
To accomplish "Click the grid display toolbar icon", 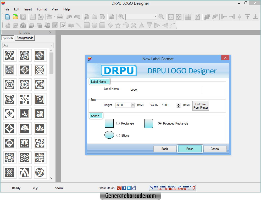I will click(x=188, y=17).
